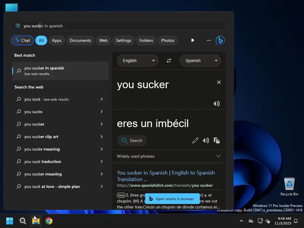Expand arrow for 'you sucker clip art'
The height and width of the screenshot is (228, 304).
pyautogui.click(x=102, y=137)
